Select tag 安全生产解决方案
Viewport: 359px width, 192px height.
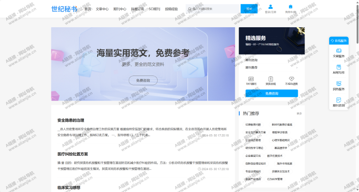pos(256,133)
